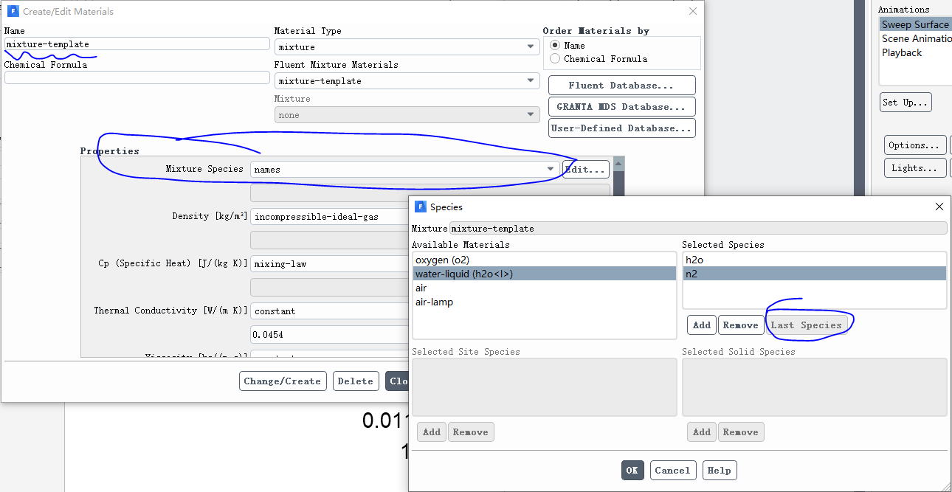Select air-lamp in Available Materials list
Image resolution: width=952 pixels, height=492 pixels.
tap(434, 302)
